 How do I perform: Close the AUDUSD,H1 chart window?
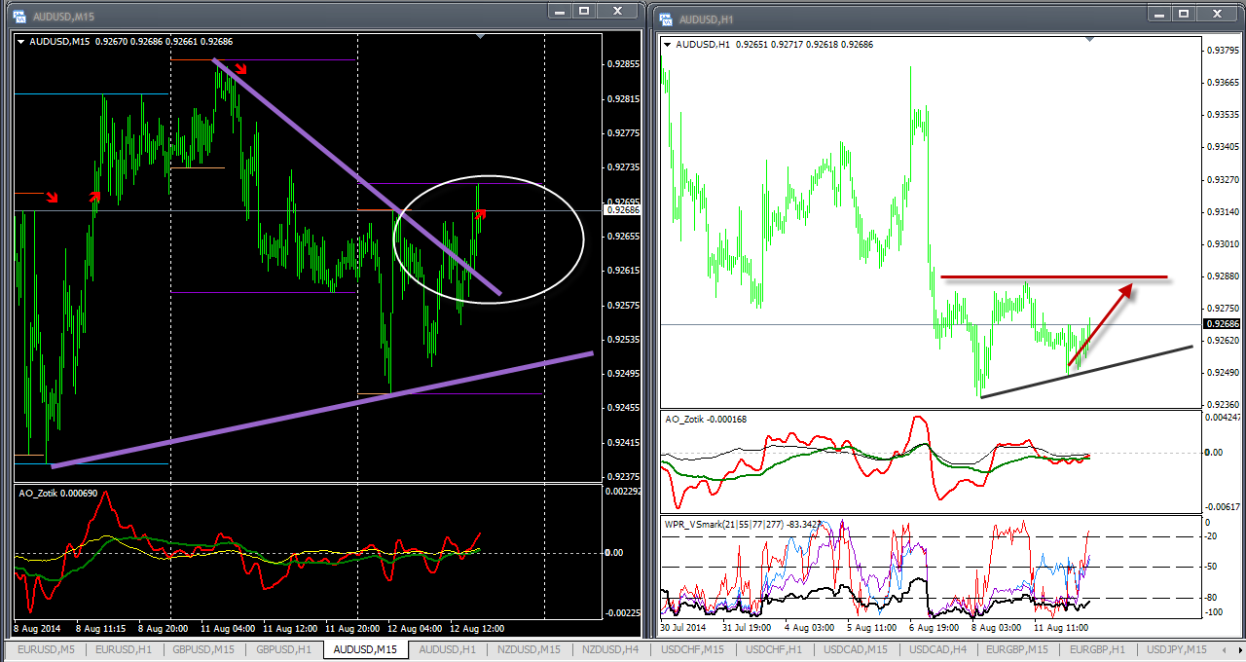pyautogui.click(x=1217, y=13)
